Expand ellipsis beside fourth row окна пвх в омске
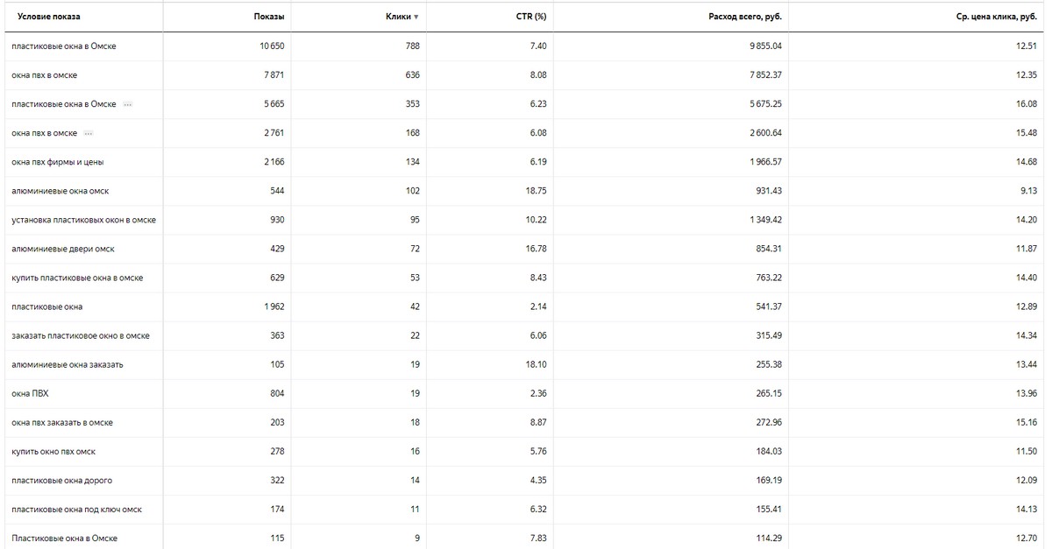The width and height of the screenshot is (1052, 549). click(x=88, y=133)
